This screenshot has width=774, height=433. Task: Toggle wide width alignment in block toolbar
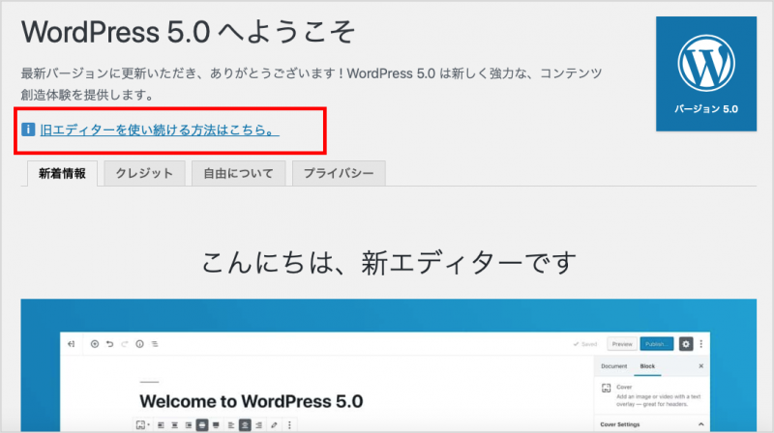pos(202,425)
